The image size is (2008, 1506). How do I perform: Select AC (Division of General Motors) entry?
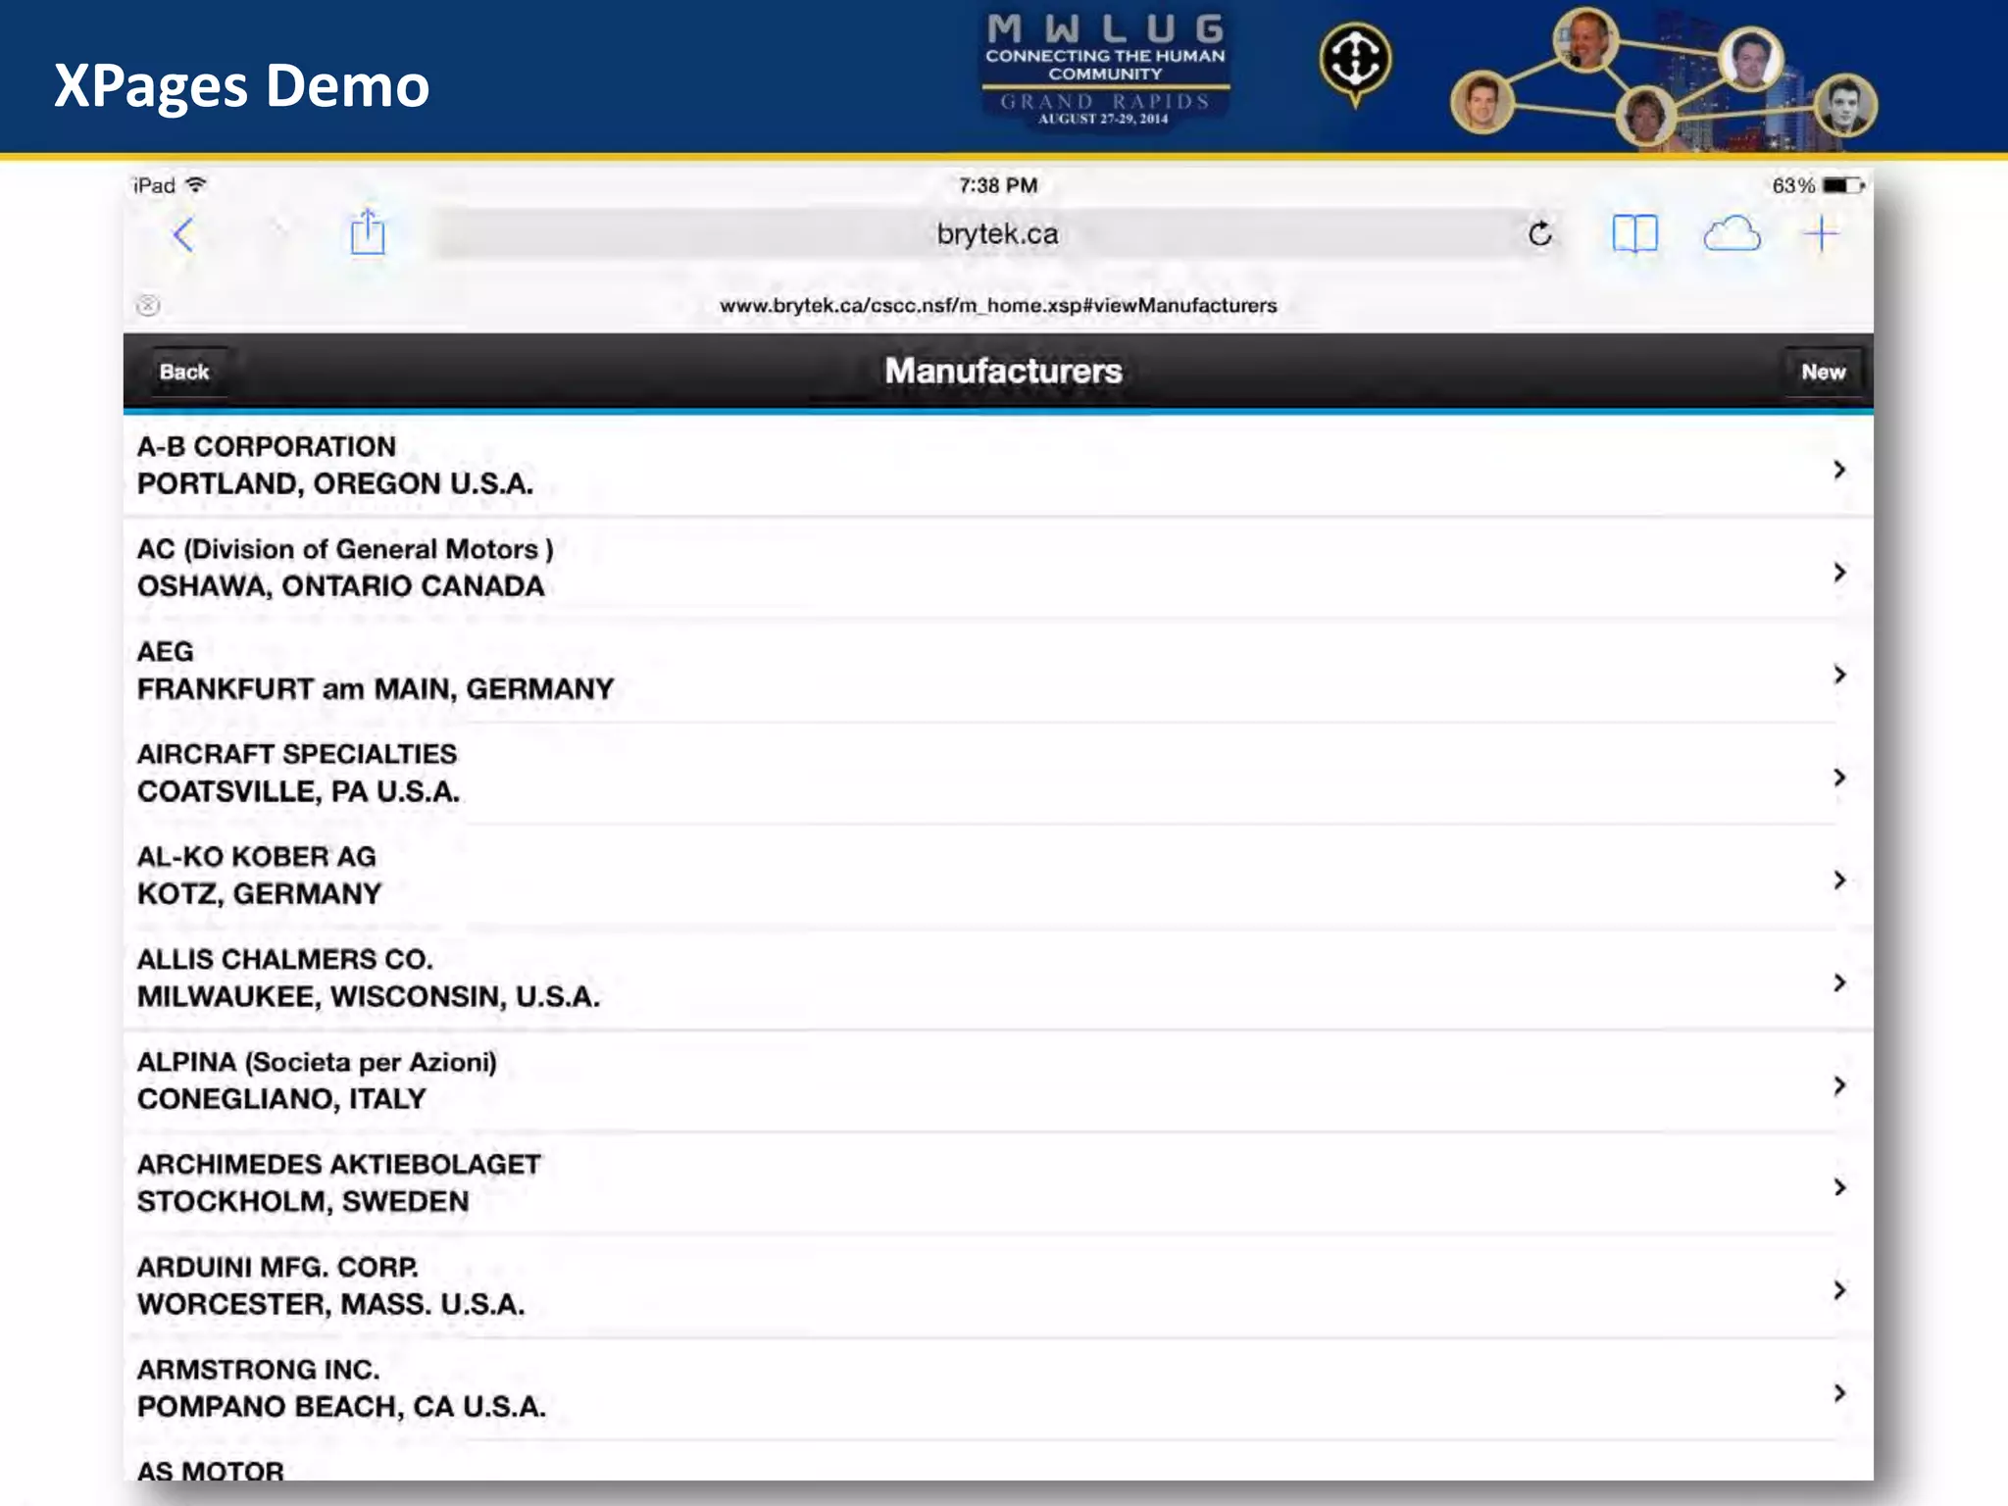345,549
